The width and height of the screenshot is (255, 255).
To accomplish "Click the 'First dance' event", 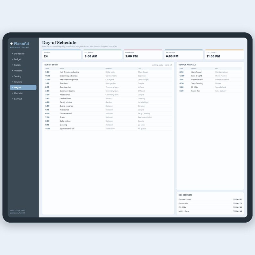I will 108,110.
